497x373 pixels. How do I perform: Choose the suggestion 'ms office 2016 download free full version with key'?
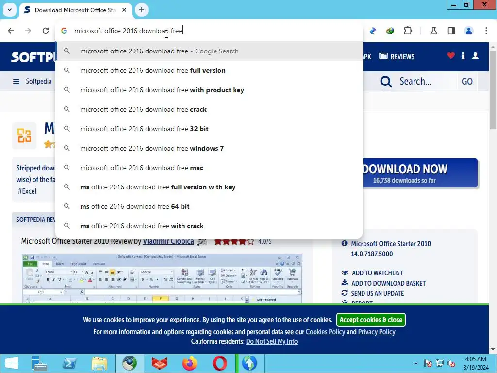pos(209,187)
